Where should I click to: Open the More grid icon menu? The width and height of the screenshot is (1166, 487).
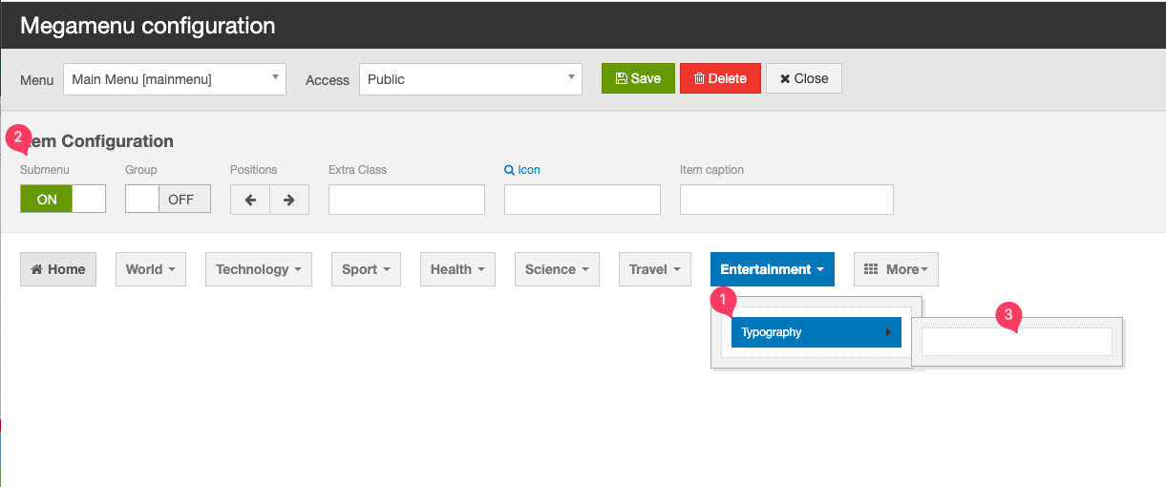(x=896, y=269)
